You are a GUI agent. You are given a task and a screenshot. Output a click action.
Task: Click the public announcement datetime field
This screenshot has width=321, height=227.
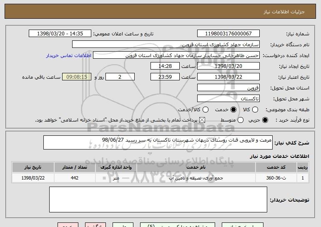pyautogui.click(x=60, y=34)
